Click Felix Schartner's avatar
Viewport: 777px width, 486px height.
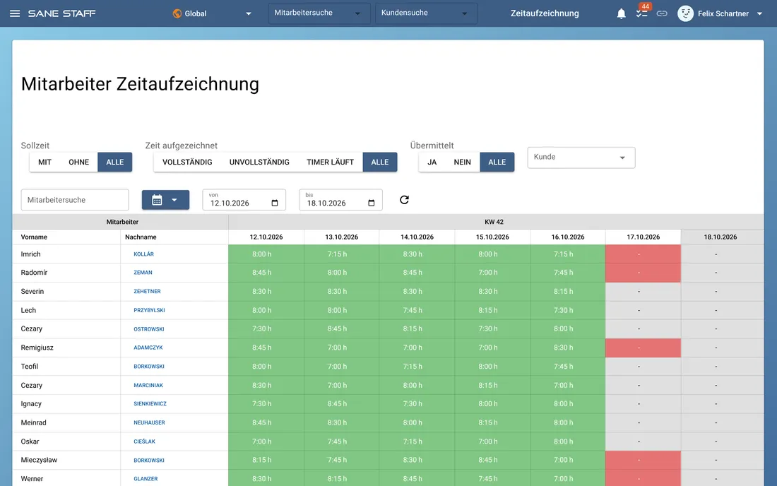pyautogui.click(x=685, y=13)
